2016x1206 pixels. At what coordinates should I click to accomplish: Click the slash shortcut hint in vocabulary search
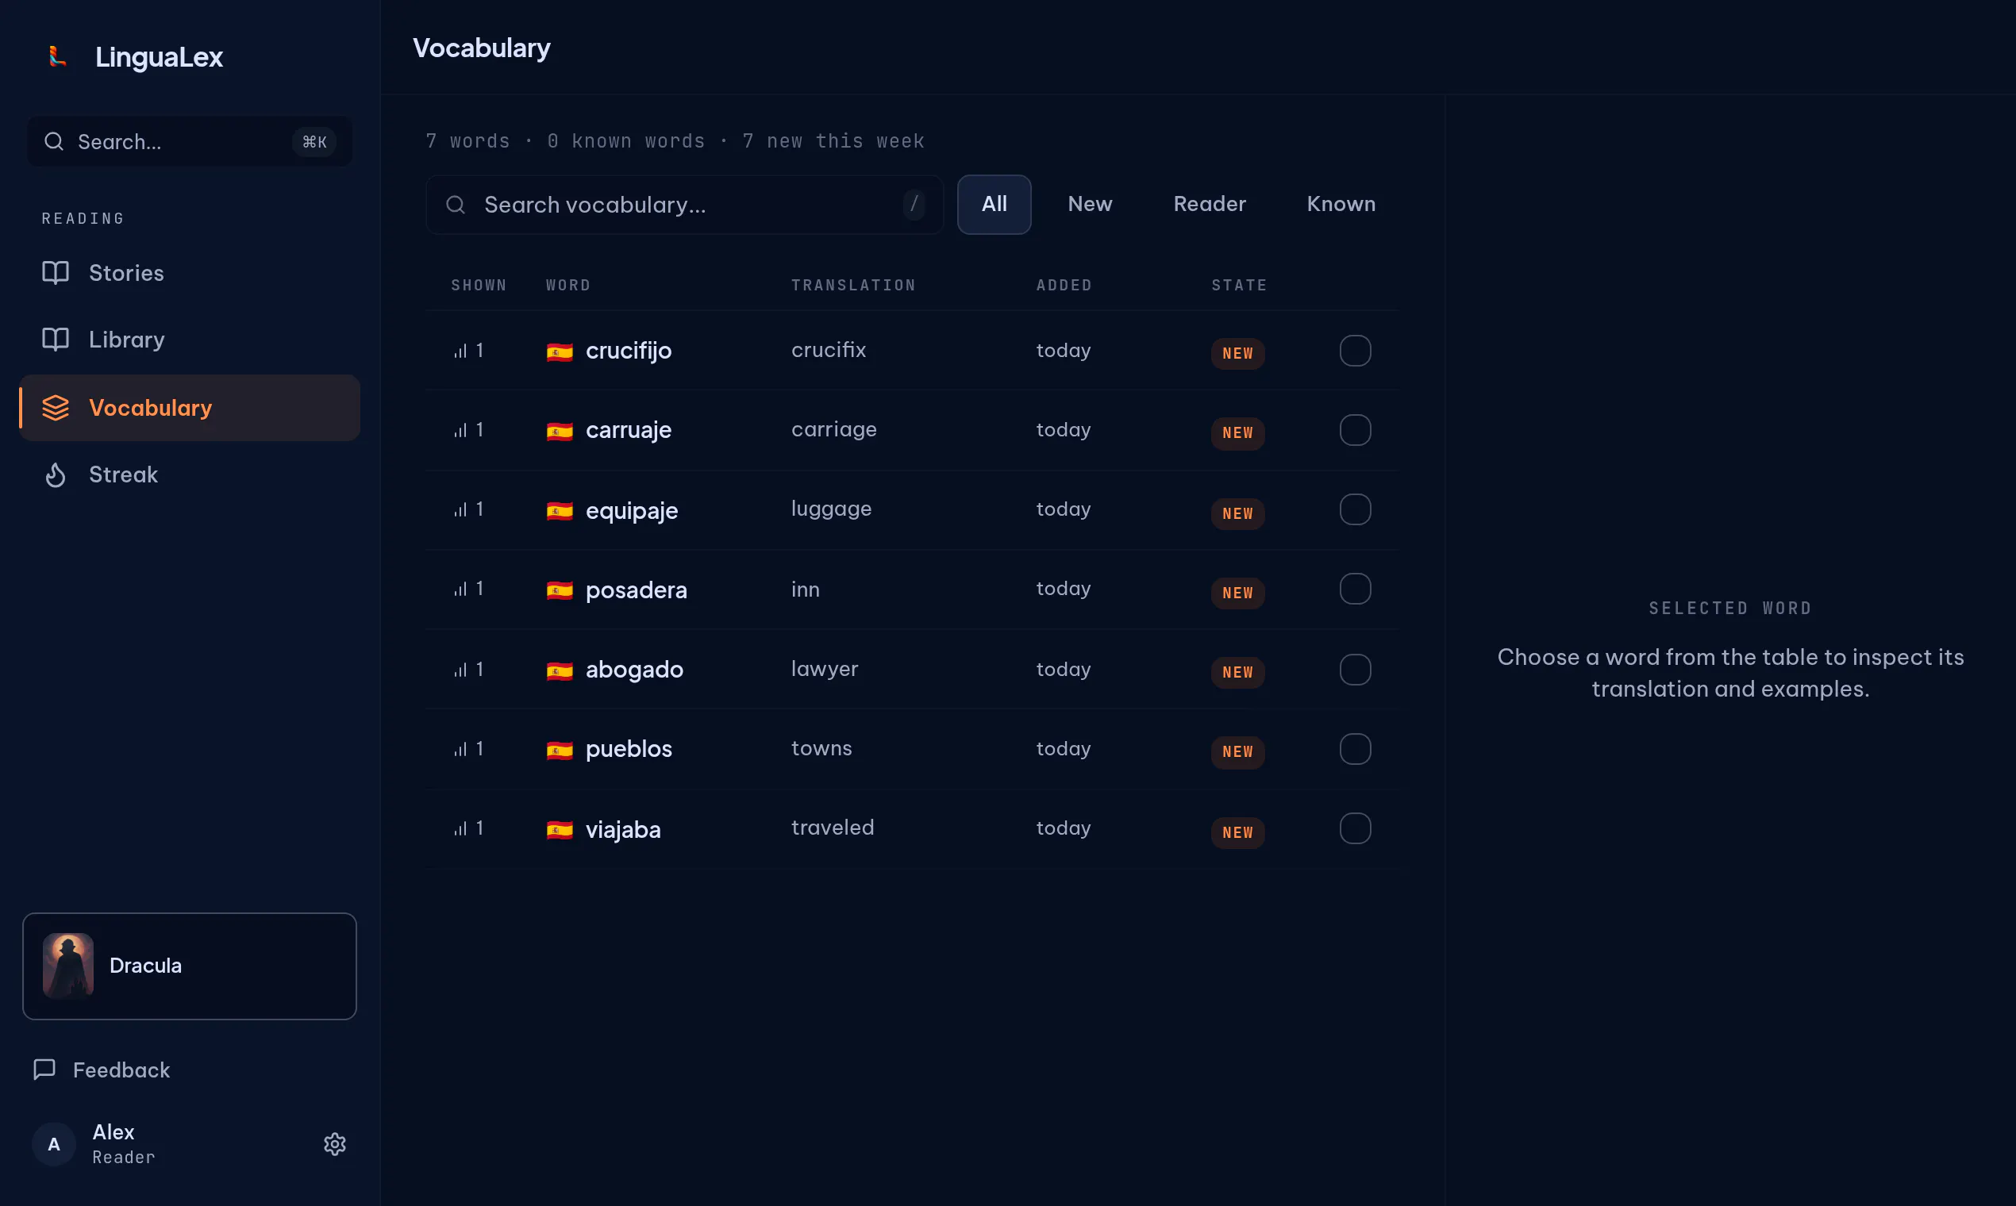(x=914, y=204)
